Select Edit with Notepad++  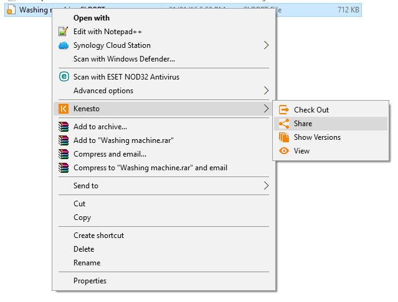(164, 32)
